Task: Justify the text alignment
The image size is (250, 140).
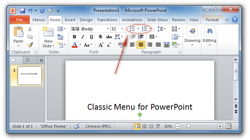Action: pyautogui.click(x=158, y=45)
